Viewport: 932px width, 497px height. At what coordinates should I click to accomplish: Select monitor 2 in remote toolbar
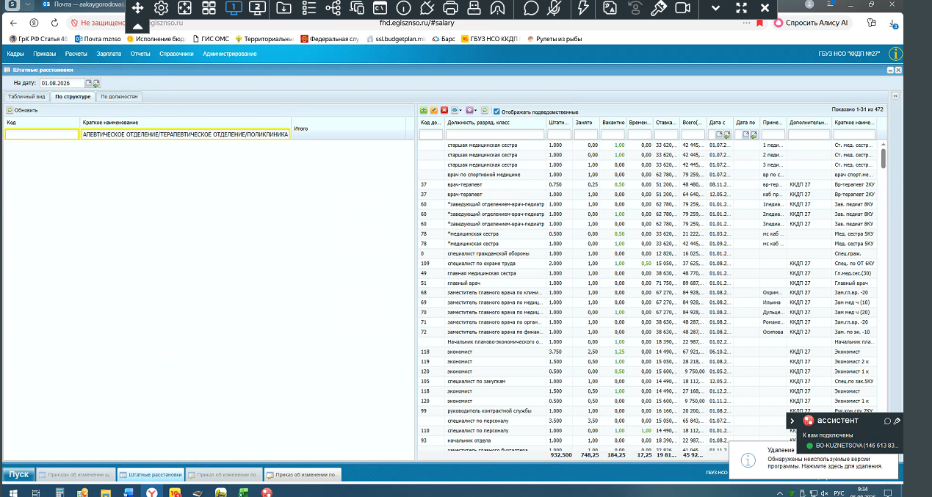256,9
